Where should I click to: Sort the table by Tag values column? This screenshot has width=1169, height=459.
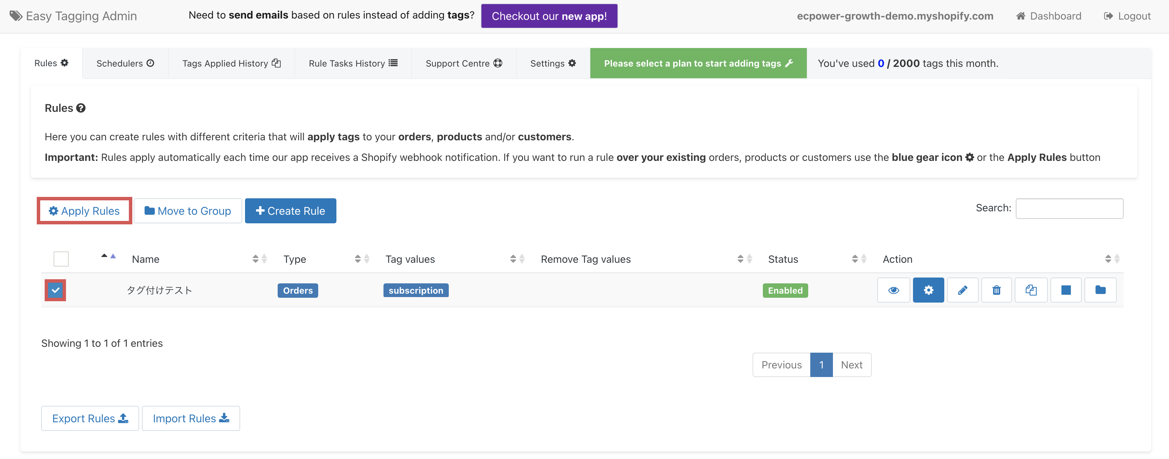tap(455, 259)
